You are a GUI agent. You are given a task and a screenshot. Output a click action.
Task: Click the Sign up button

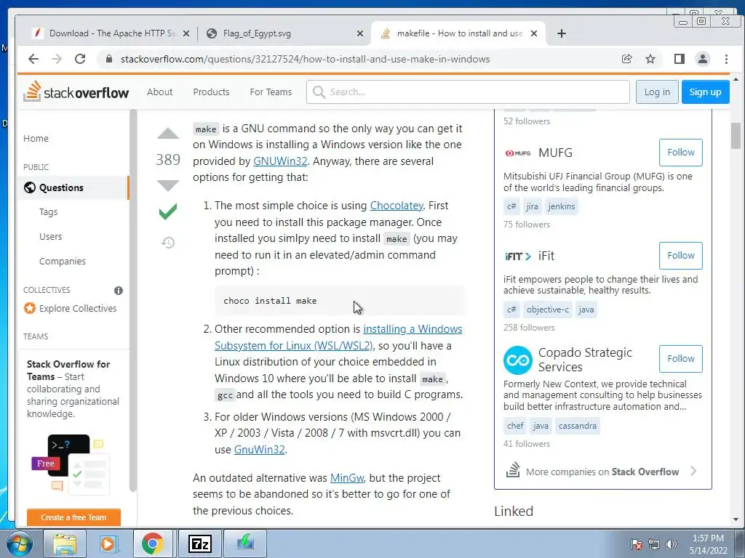click(x=705, y=92)
